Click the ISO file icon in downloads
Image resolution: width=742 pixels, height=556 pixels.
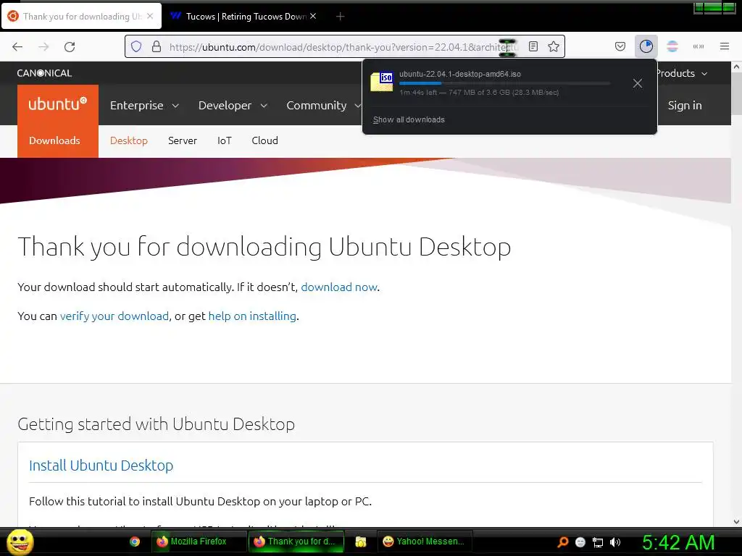[382, 81]
